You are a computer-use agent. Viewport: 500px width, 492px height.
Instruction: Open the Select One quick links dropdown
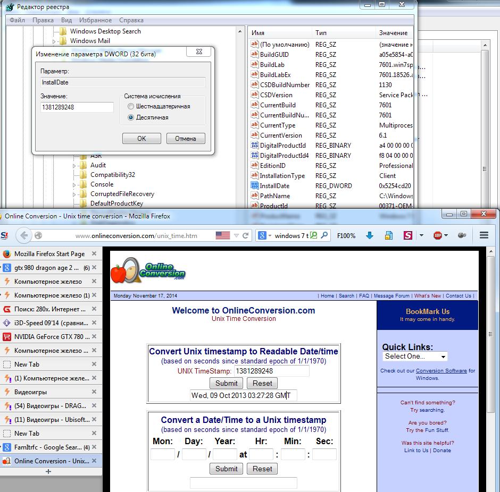[x=415, y=357]
